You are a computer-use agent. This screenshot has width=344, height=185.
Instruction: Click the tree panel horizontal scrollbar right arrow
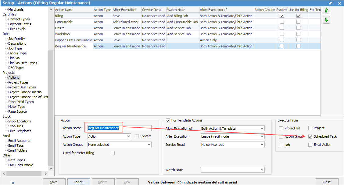point(46,173)
